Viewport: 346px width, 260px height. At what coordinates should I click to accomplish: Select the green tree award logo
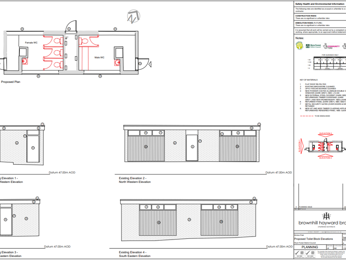point(299,45)
